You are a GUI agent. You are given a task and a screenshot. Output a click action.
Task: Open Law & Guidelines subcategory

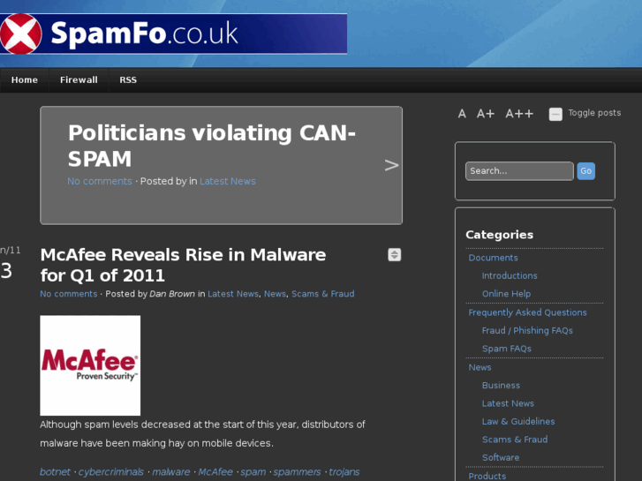click(x=518, y=422)
